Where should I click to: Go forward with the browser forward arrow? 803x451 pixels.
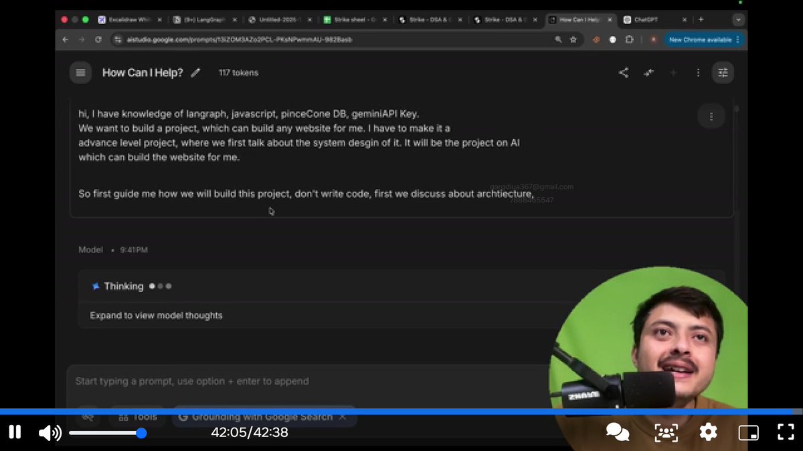click(82, 39)
